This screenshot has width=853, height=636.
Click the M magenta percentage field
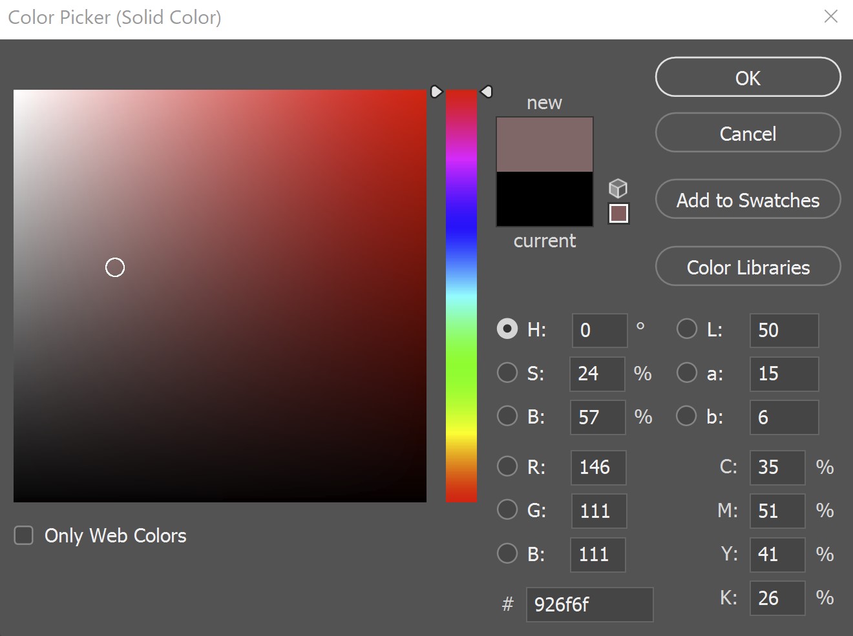coord(777,510)
